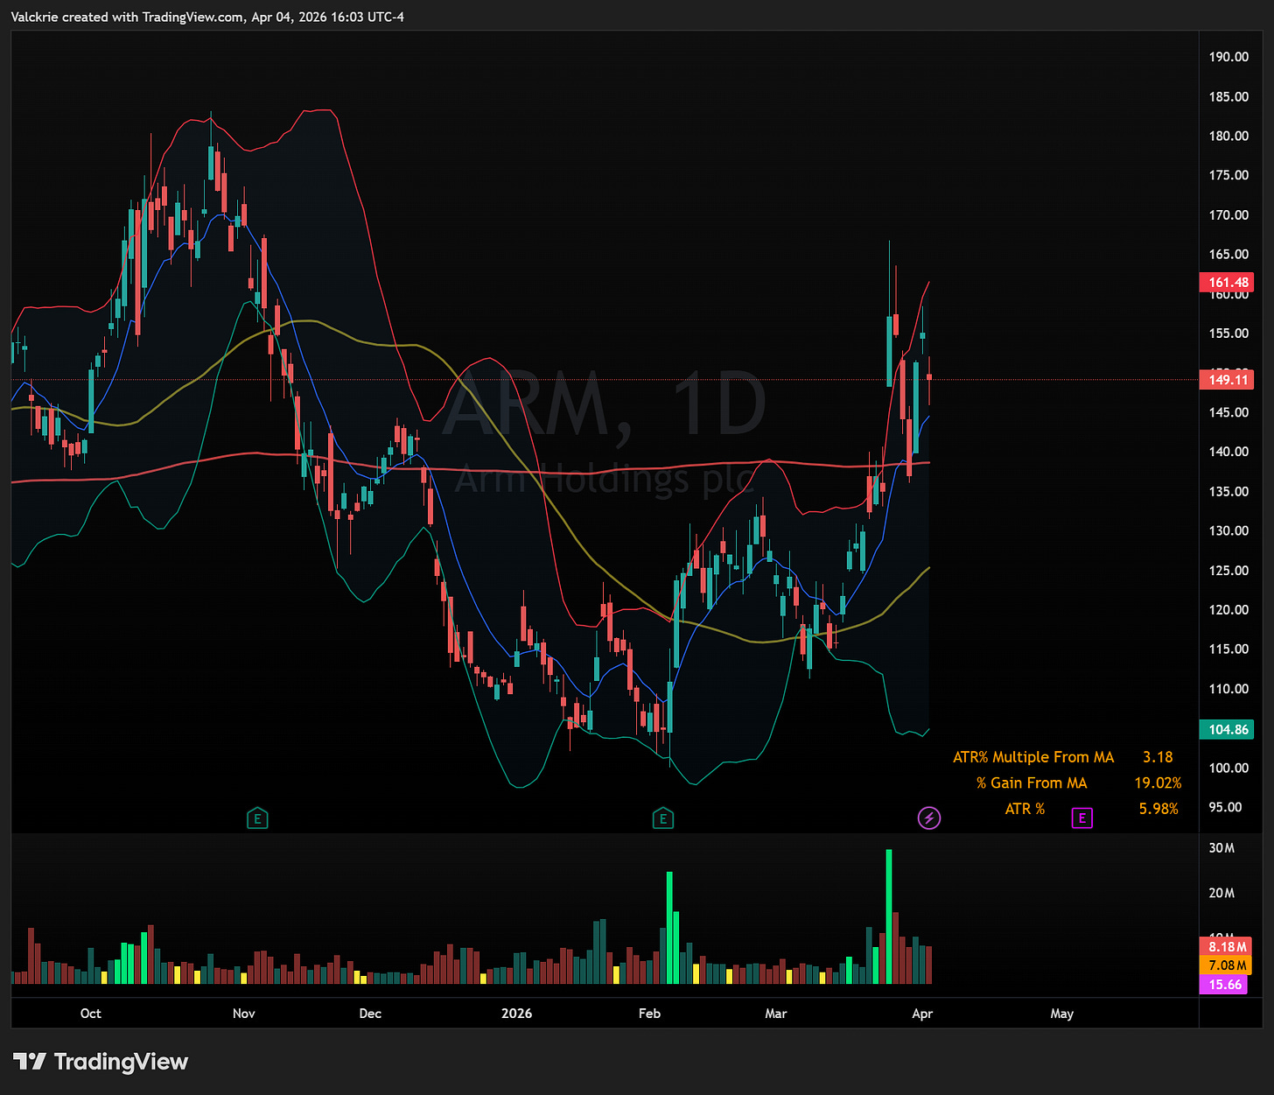Viewport: 1274px width, 1095px height.
Task: Click the 170.00 price axis label
Action: pyautogui.click(x=1228, y=214)
